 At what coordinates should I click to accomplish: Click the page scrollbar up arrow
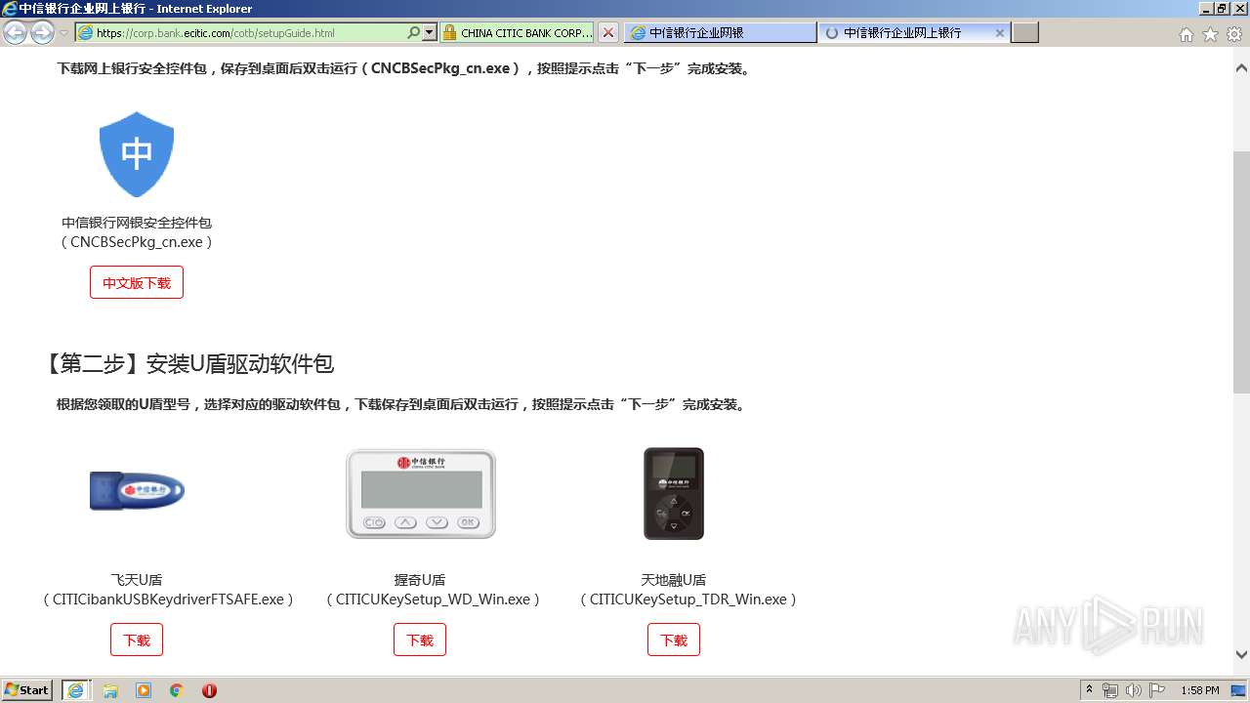click(x=1241, y=68)
